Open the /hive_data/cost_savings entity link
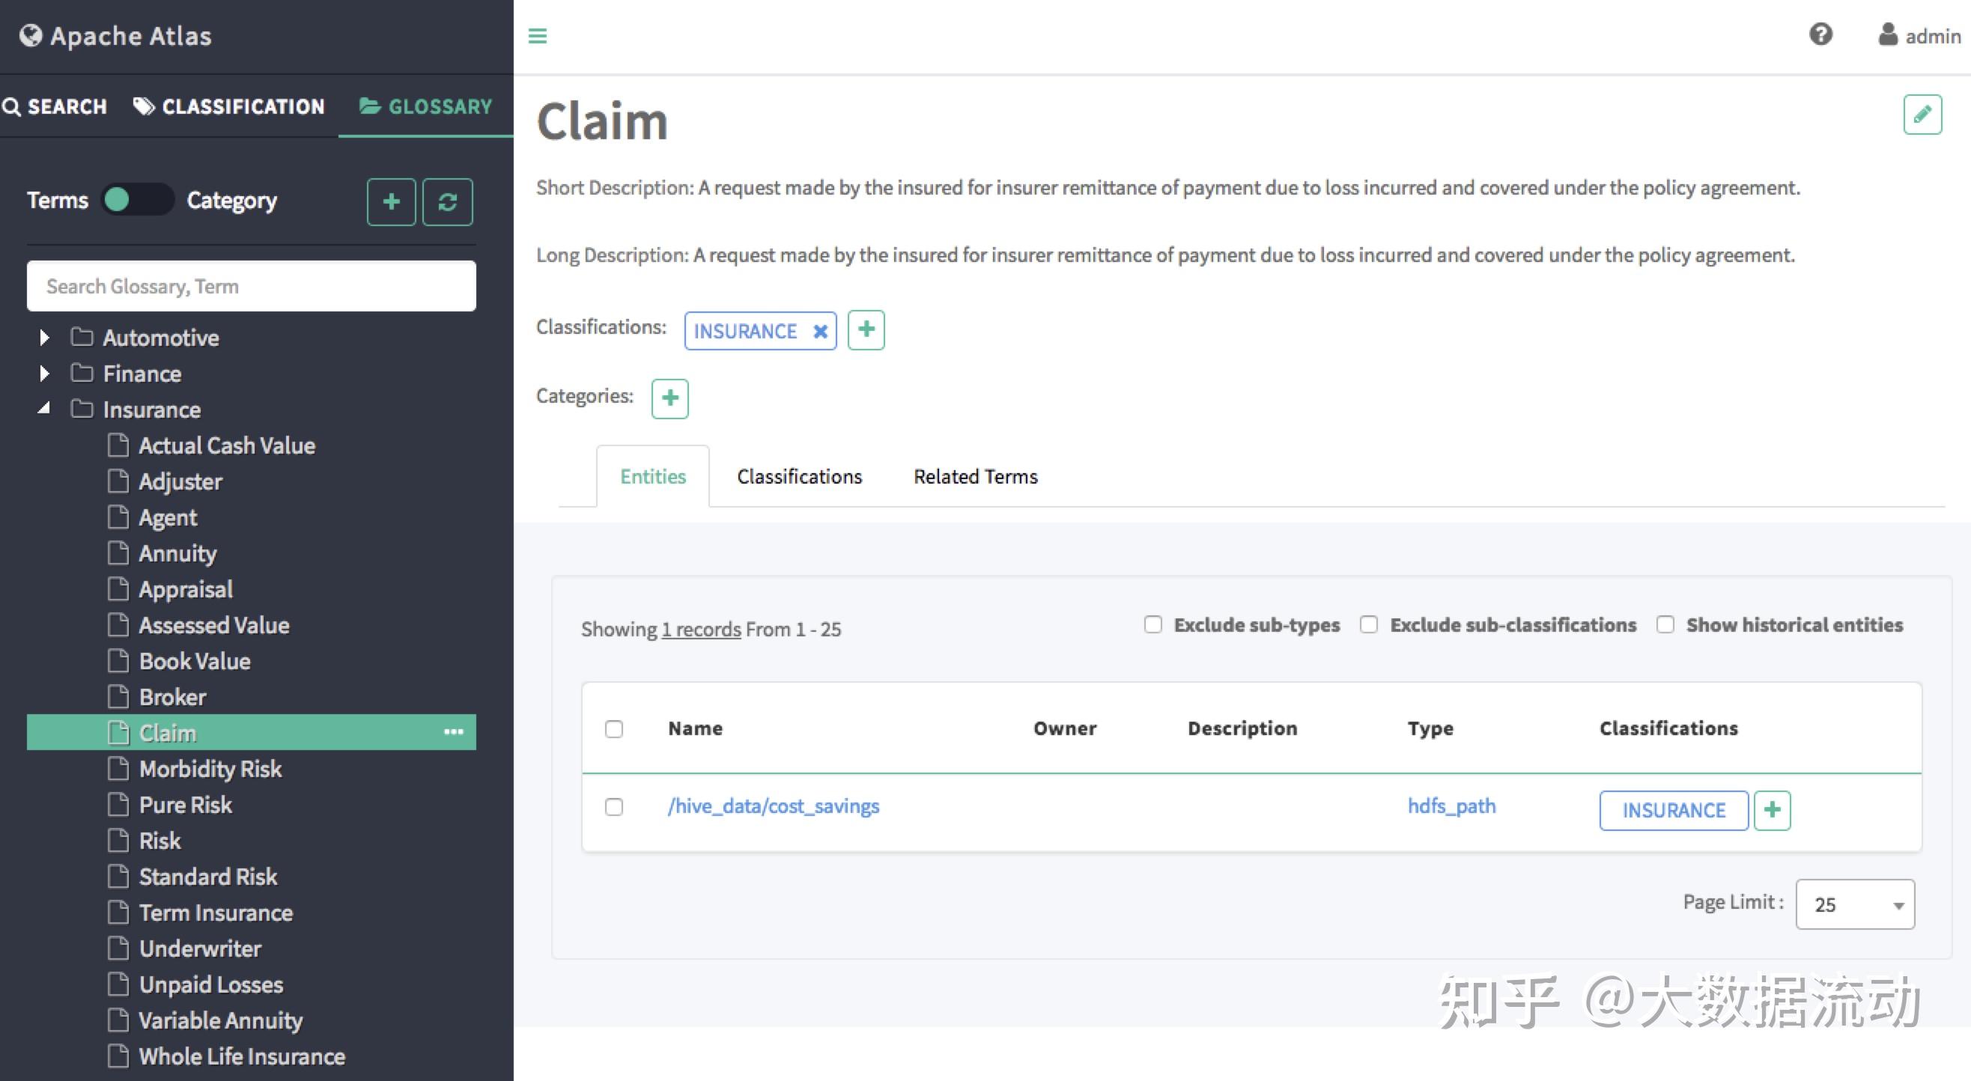 [773, 806]
